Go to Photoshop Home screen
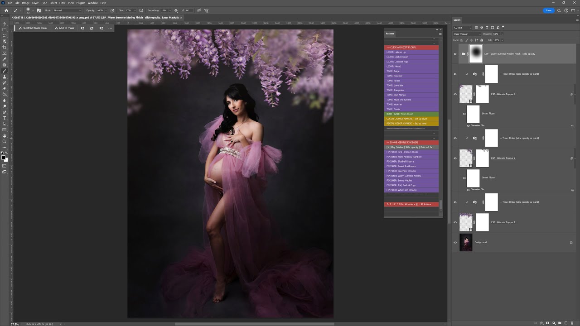Viewport: 580px width, 326px height. [x=6, y=10]
